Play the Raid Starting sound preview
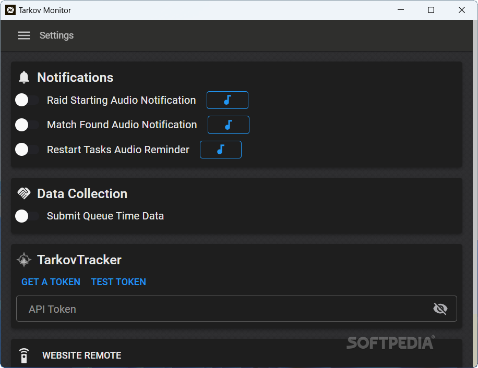Viewport: 478px width, 368px height. pos(228,100)
